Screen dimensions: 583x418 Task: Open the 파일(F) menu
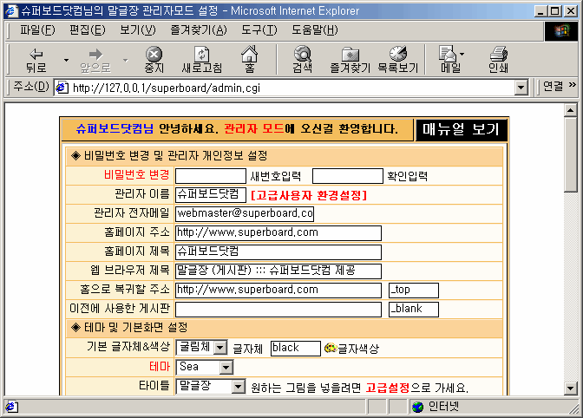pyautogui.click(x=37, y=30)
